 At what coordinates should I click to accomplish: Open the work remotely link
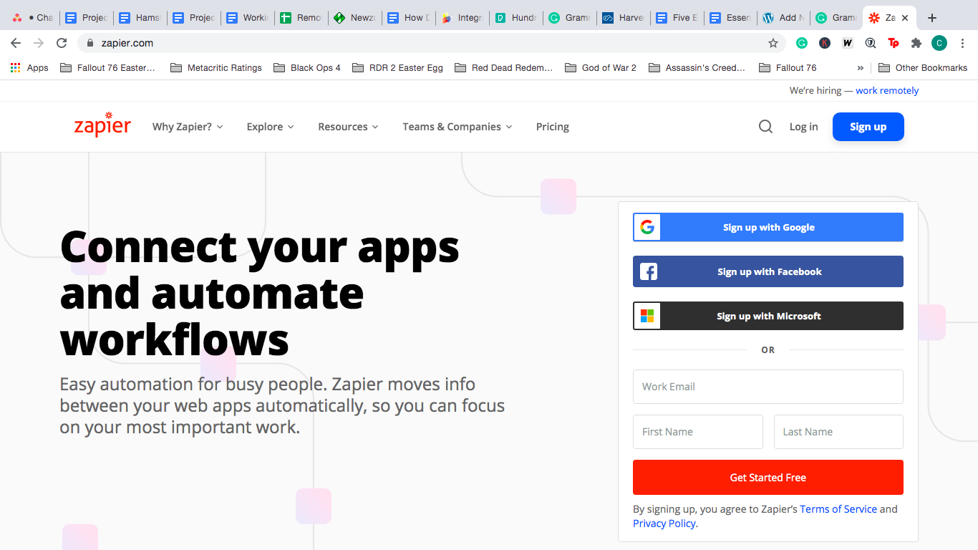coord(887,91)
